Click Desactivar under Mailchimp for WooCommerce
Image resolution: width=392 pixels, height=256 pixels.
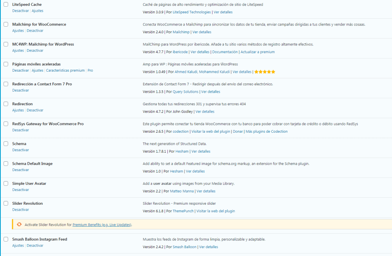tap(35, 31)
